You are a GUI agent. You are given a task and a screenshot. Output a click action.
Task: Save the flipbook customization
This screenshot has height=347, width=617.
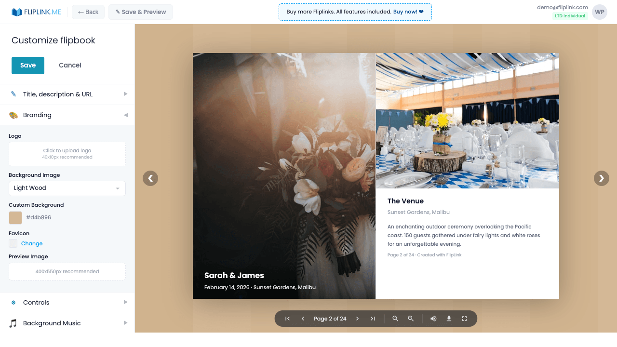click(x=27, y=65)
